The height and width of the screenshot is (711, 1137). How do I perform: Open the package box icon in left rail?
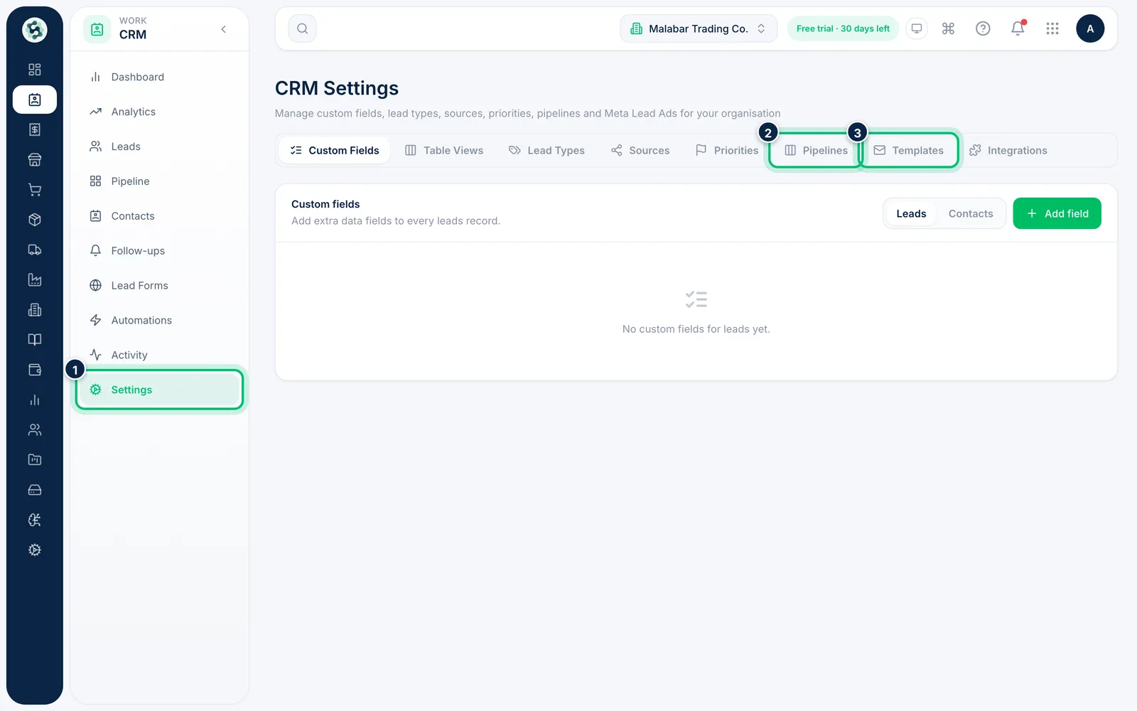tap(34, 220)
